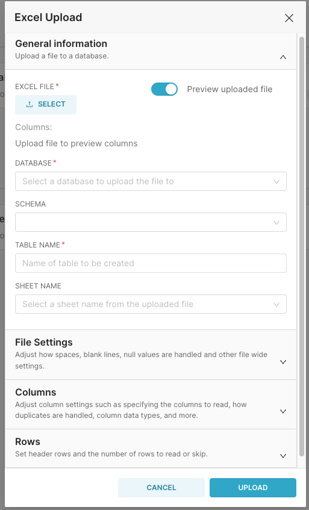This screenshot has height=510, width=309.
Task: Click the Rows section chevron icon
Action: [283, 456]
